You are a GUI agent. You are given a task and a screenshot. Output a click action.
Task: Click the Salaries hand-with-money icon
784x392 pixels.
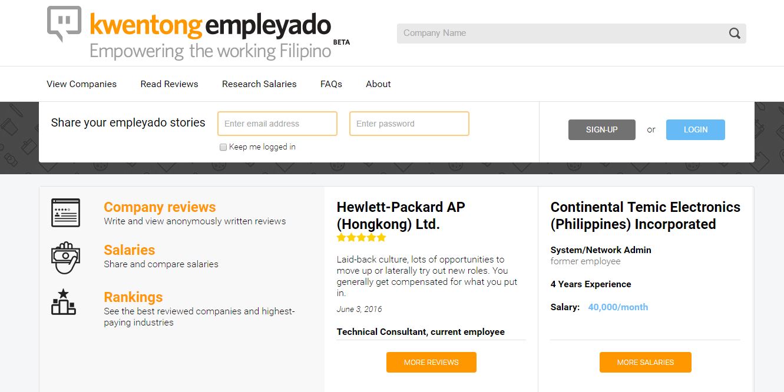pos(65,257)
